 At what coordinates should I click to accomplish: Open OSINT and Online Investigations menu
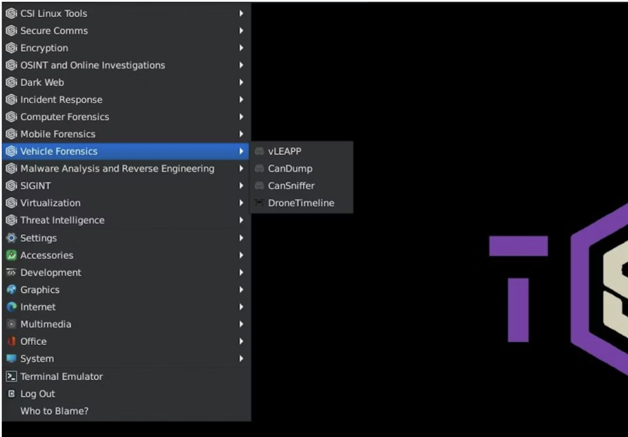point(126,65)
